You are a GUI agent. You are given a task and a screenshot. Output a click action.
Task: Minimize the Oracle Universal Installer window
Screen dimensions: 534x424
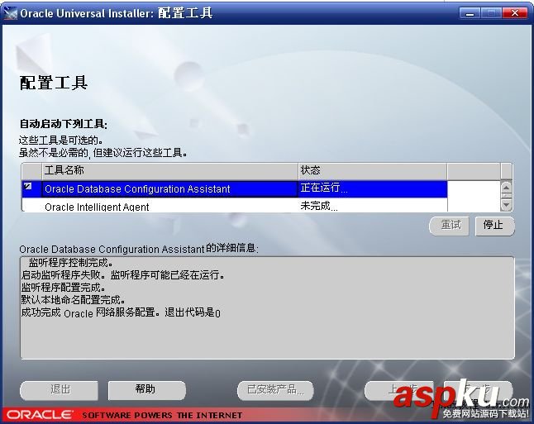(470, 13)
